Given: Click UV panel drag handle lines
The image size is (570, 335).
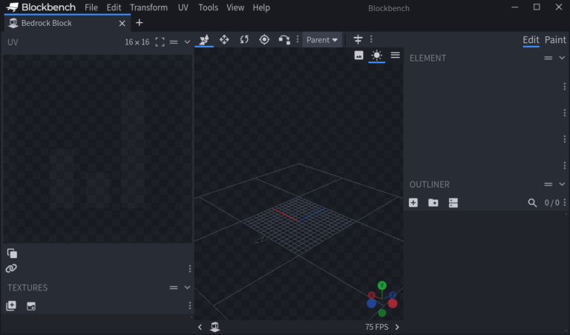Looking at the screenshot, I should tap(174, 42).
